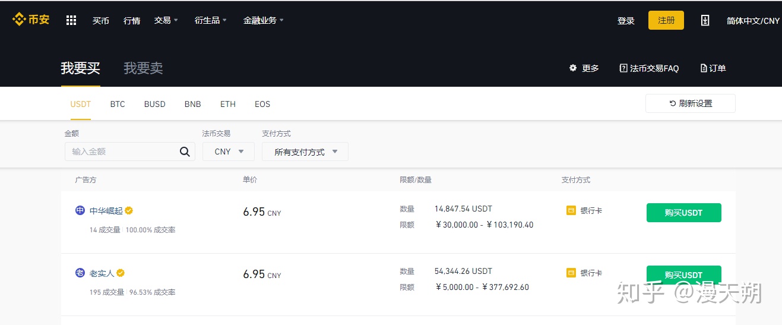The image size is (782, 325).
Task: Click the 刷新设置 button
Action: coord(691,103)
